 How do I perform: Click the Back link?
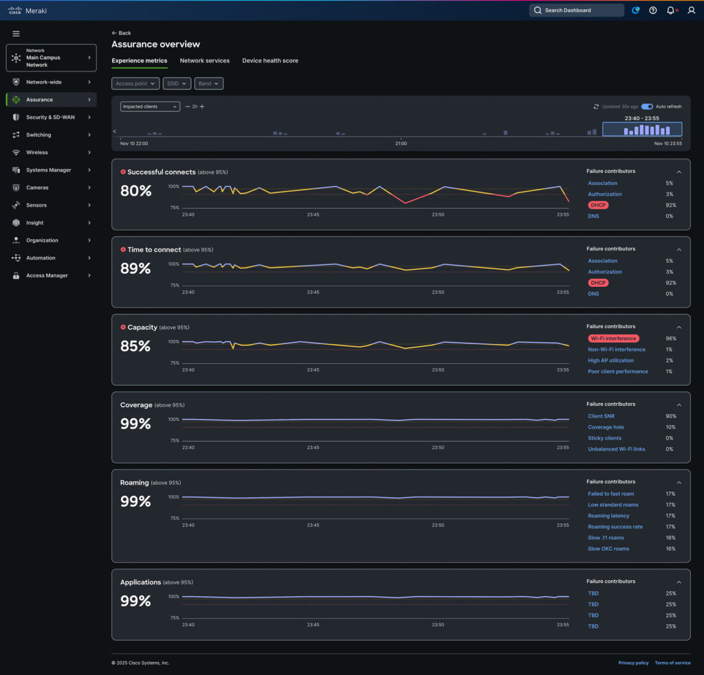pyautogui.click(x=121, y=33)
